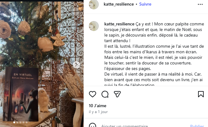Like the post with the heart icon
This screenshot has width=208, height=127.
93,94
